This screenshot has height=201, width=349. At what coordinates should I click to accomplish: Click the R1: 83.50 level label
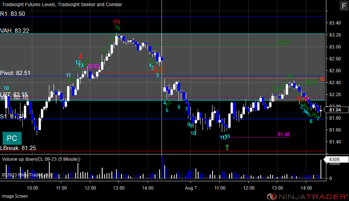13,14
